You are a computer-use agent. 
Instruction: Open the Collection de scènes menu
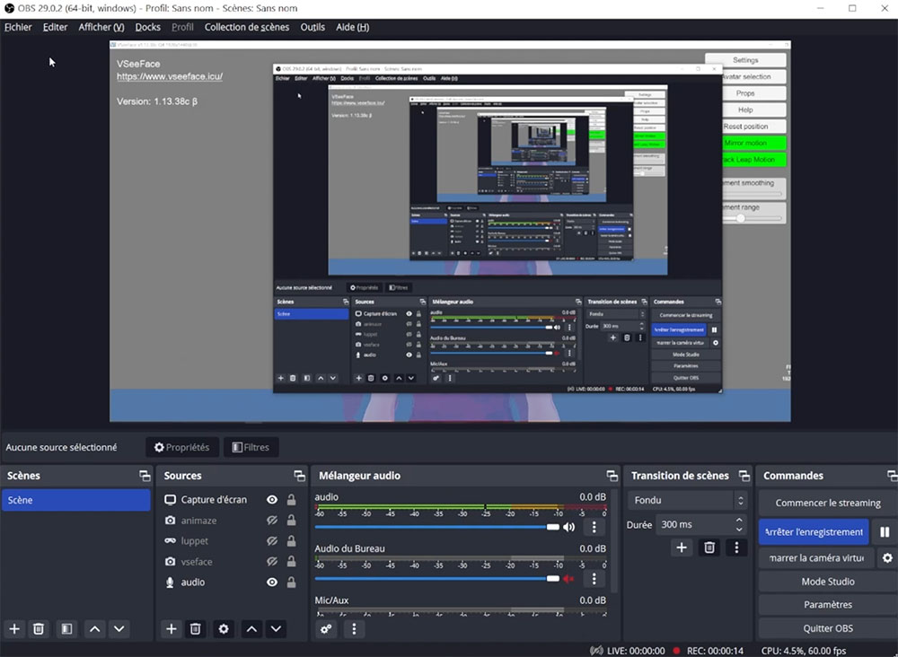point(247,27)
